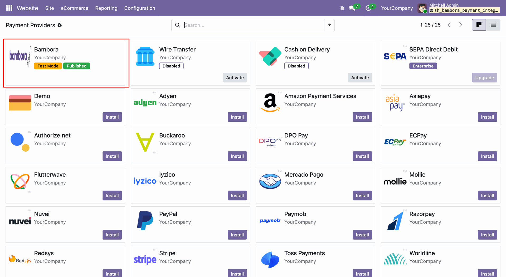Click the Mollie logo
The width and height of the screenshot is (506, 277).
click(395, 181)
